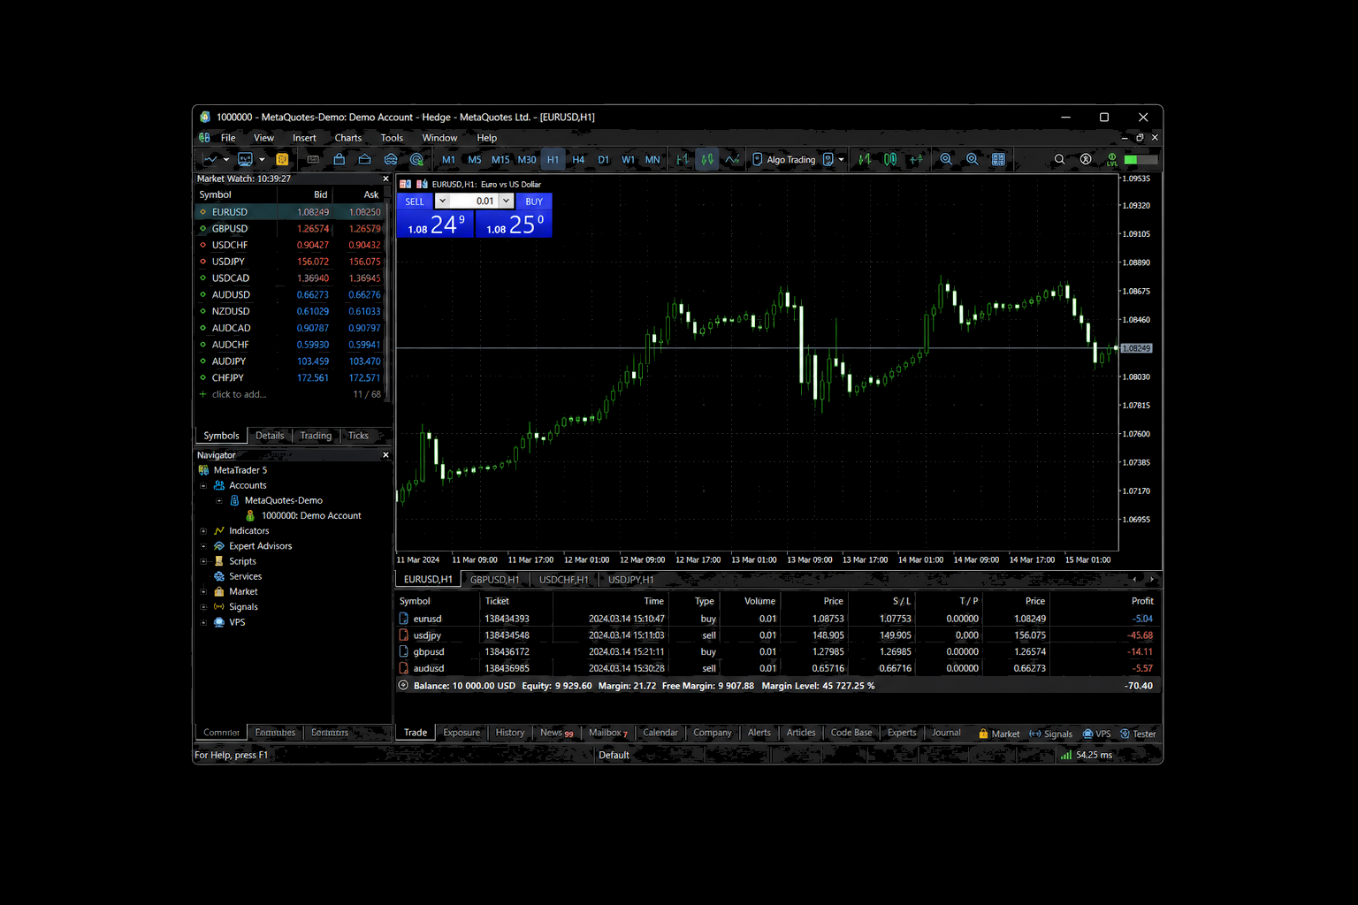Screen dimensions: 1358x905
Task: Open the user account profile icon
Action: click(1086, 159)
